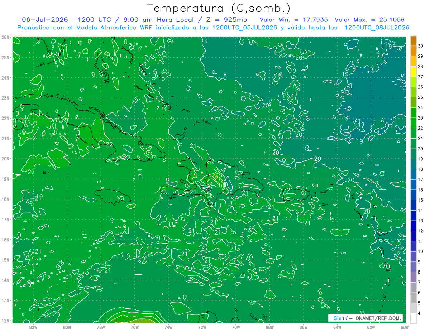Click the longitude axis label "74W"
The width and height of the screenshot is (430, 332).
pyautogui.click(x=168, y=327)
